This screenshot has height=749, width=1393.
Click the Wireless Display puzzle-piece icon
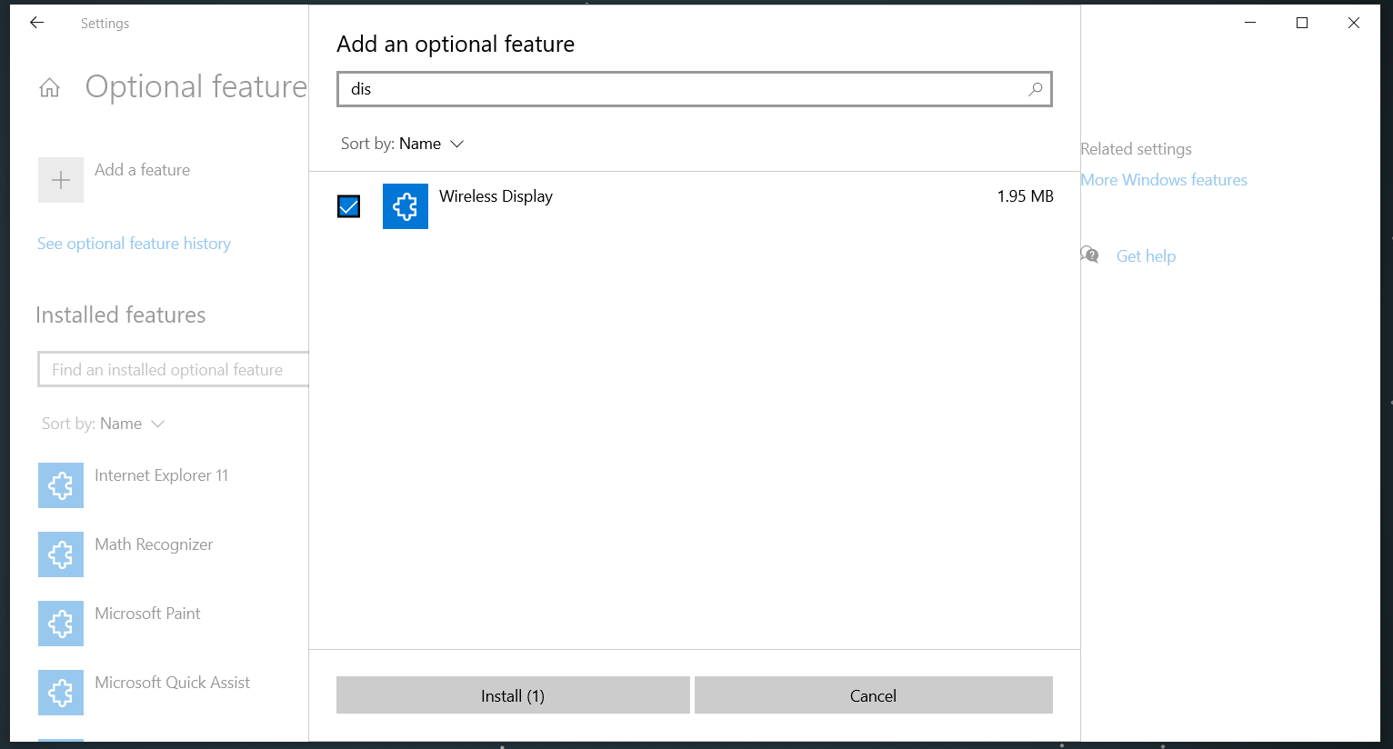pyautogui.click(x=406, y=206)
